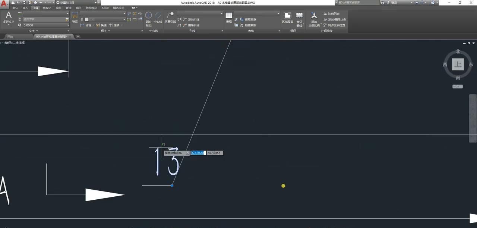Open the 参数化 ribbon tab

tap(47, 8)
